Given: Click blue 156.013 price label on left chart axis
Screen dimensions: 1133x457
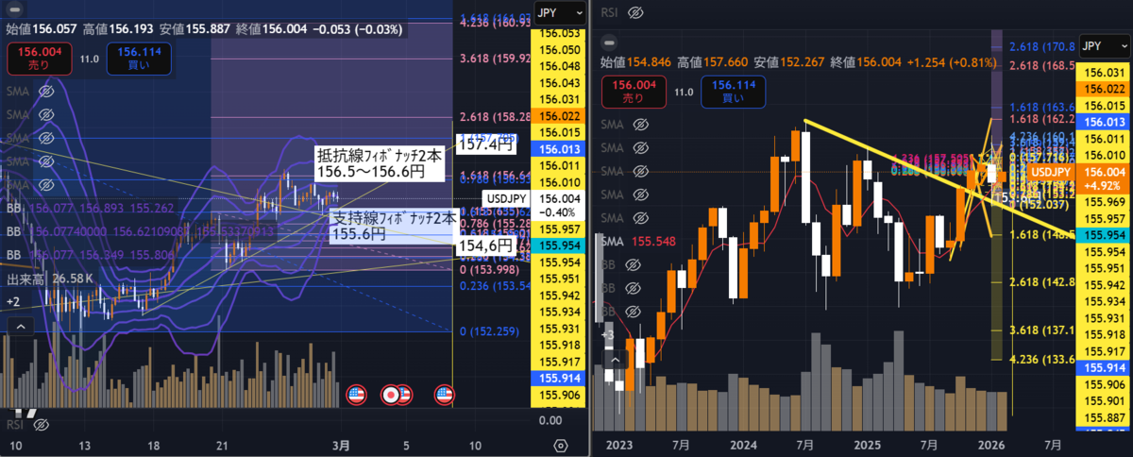Looking at the screenshot, I should [x=558, y=148].
